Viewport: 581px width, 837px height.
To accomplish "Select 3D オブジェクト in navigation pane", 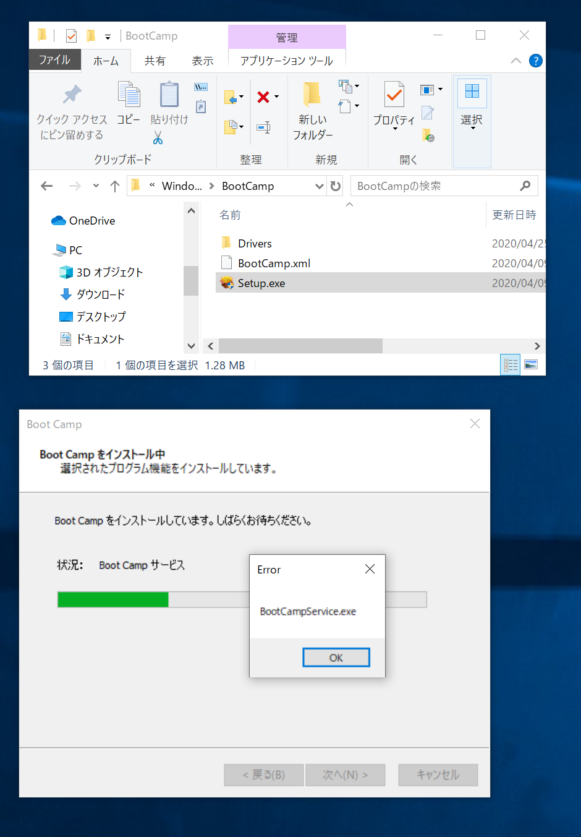I will pyautogui.click(x=101, y=272).
